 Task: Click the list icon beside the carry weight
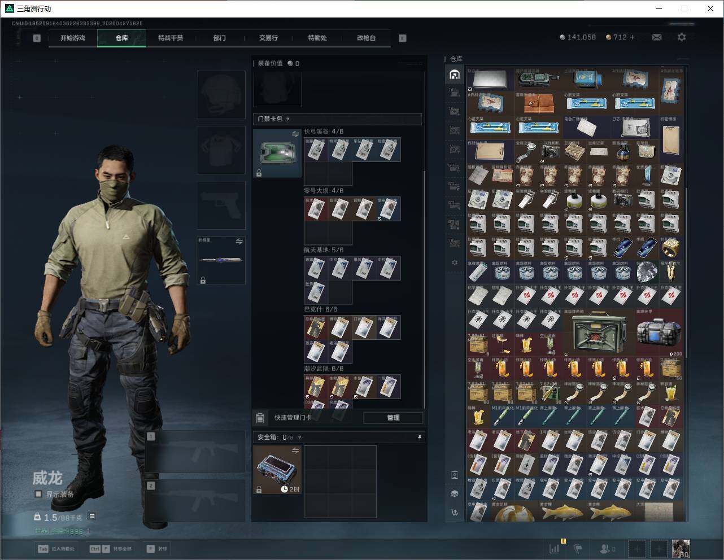click(91, 517)
